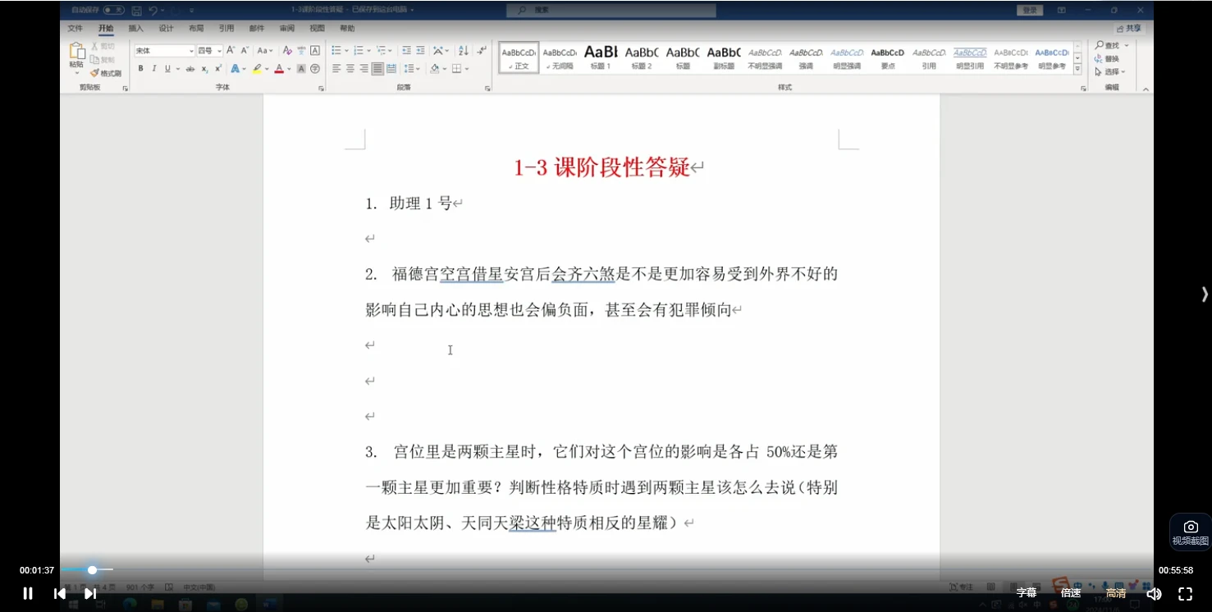Expand the side panel chevron on the right edge
Image resolution: width=1212 pixels, height=612 pixels.
click(x=1204, y=294)
